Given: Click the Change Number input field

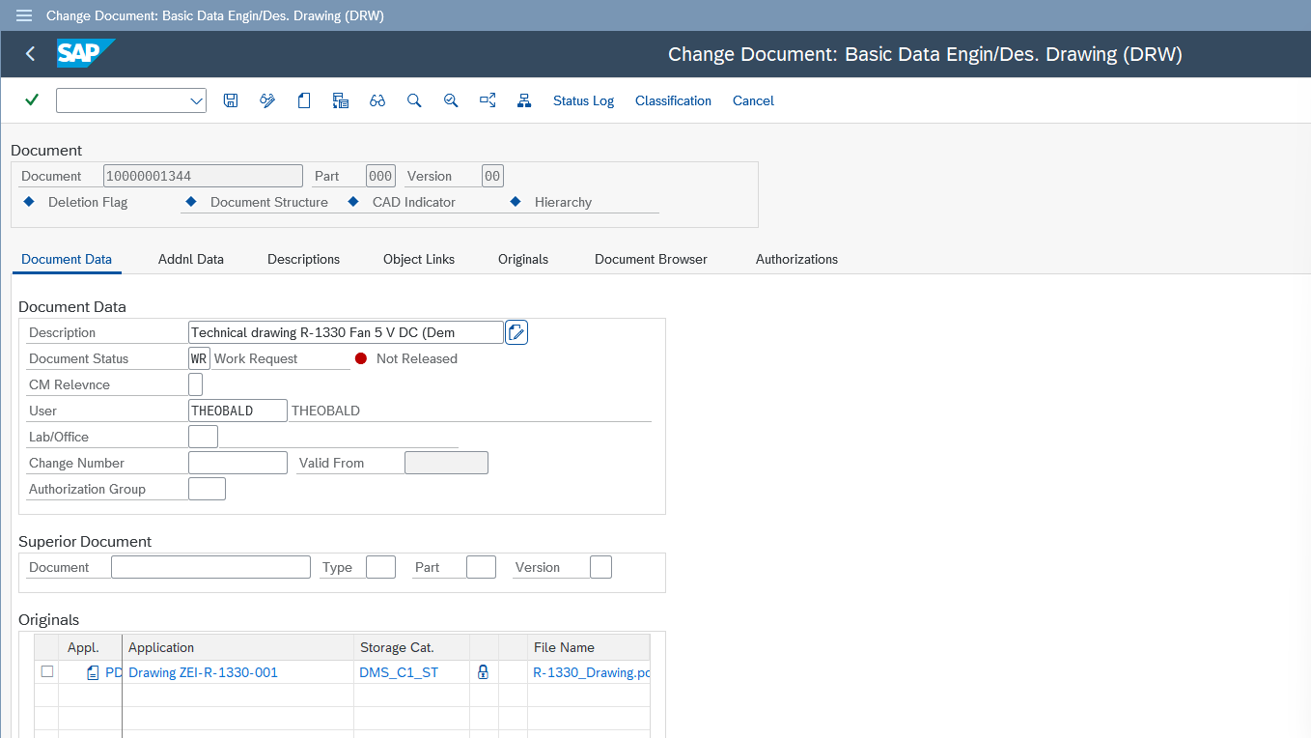Looking at the screenshot, I should click(x=237, y=463).
